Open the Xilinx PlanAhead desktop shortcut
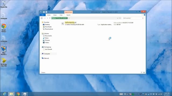 4,51
